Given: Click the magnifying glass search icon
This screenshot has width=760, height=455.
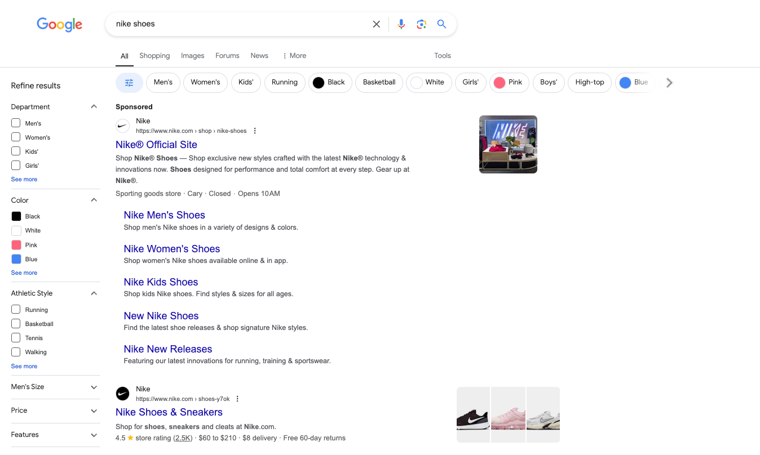Looking at the screenshot, I should tap(441, 24).
